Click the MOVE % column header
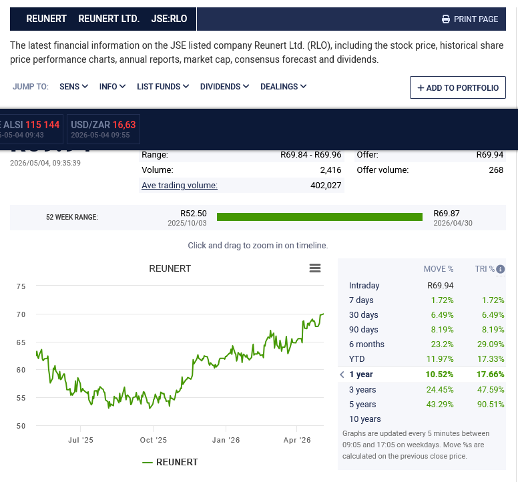 click(439, 269)
